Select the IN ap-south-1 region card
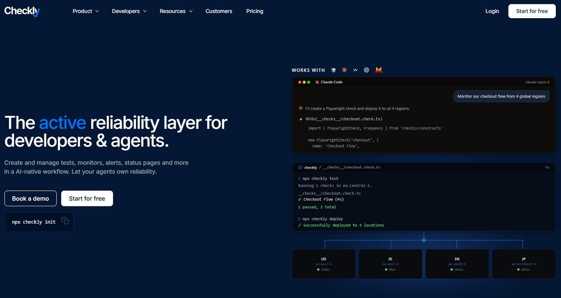Image resolution: width=561 pixels, height=298 pixels. click(x=457, y=264)
